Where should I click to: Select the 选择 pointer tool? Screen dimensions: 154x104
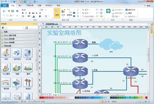(x=57, y=13)
